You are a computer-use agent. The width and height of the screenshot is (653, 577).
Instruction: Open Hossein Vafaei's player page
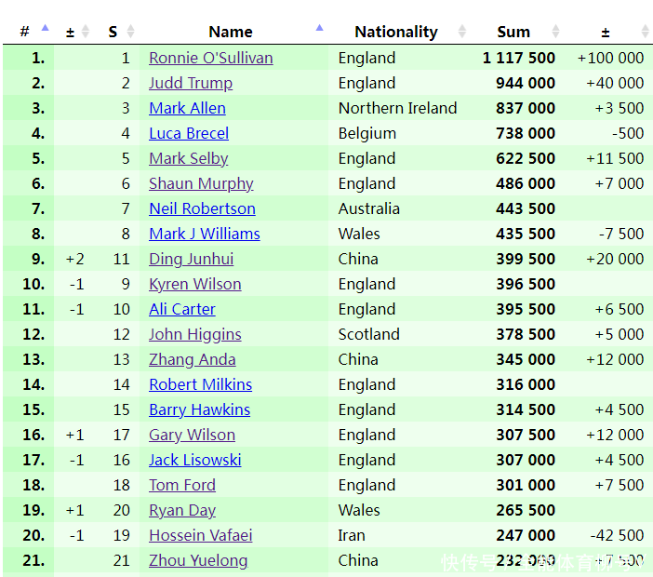click(x=200, y=535)
